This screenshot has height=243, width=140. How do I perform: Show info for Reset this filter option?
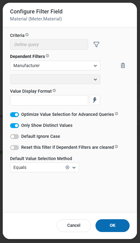pyautogui.click(x=117, y=147)
